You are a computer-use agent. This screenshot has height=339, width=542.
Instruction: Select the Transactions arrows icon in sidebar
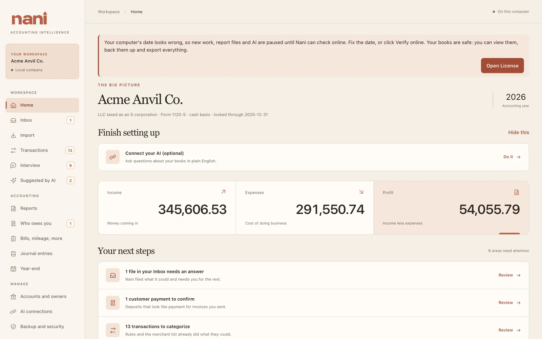(13, 151)
